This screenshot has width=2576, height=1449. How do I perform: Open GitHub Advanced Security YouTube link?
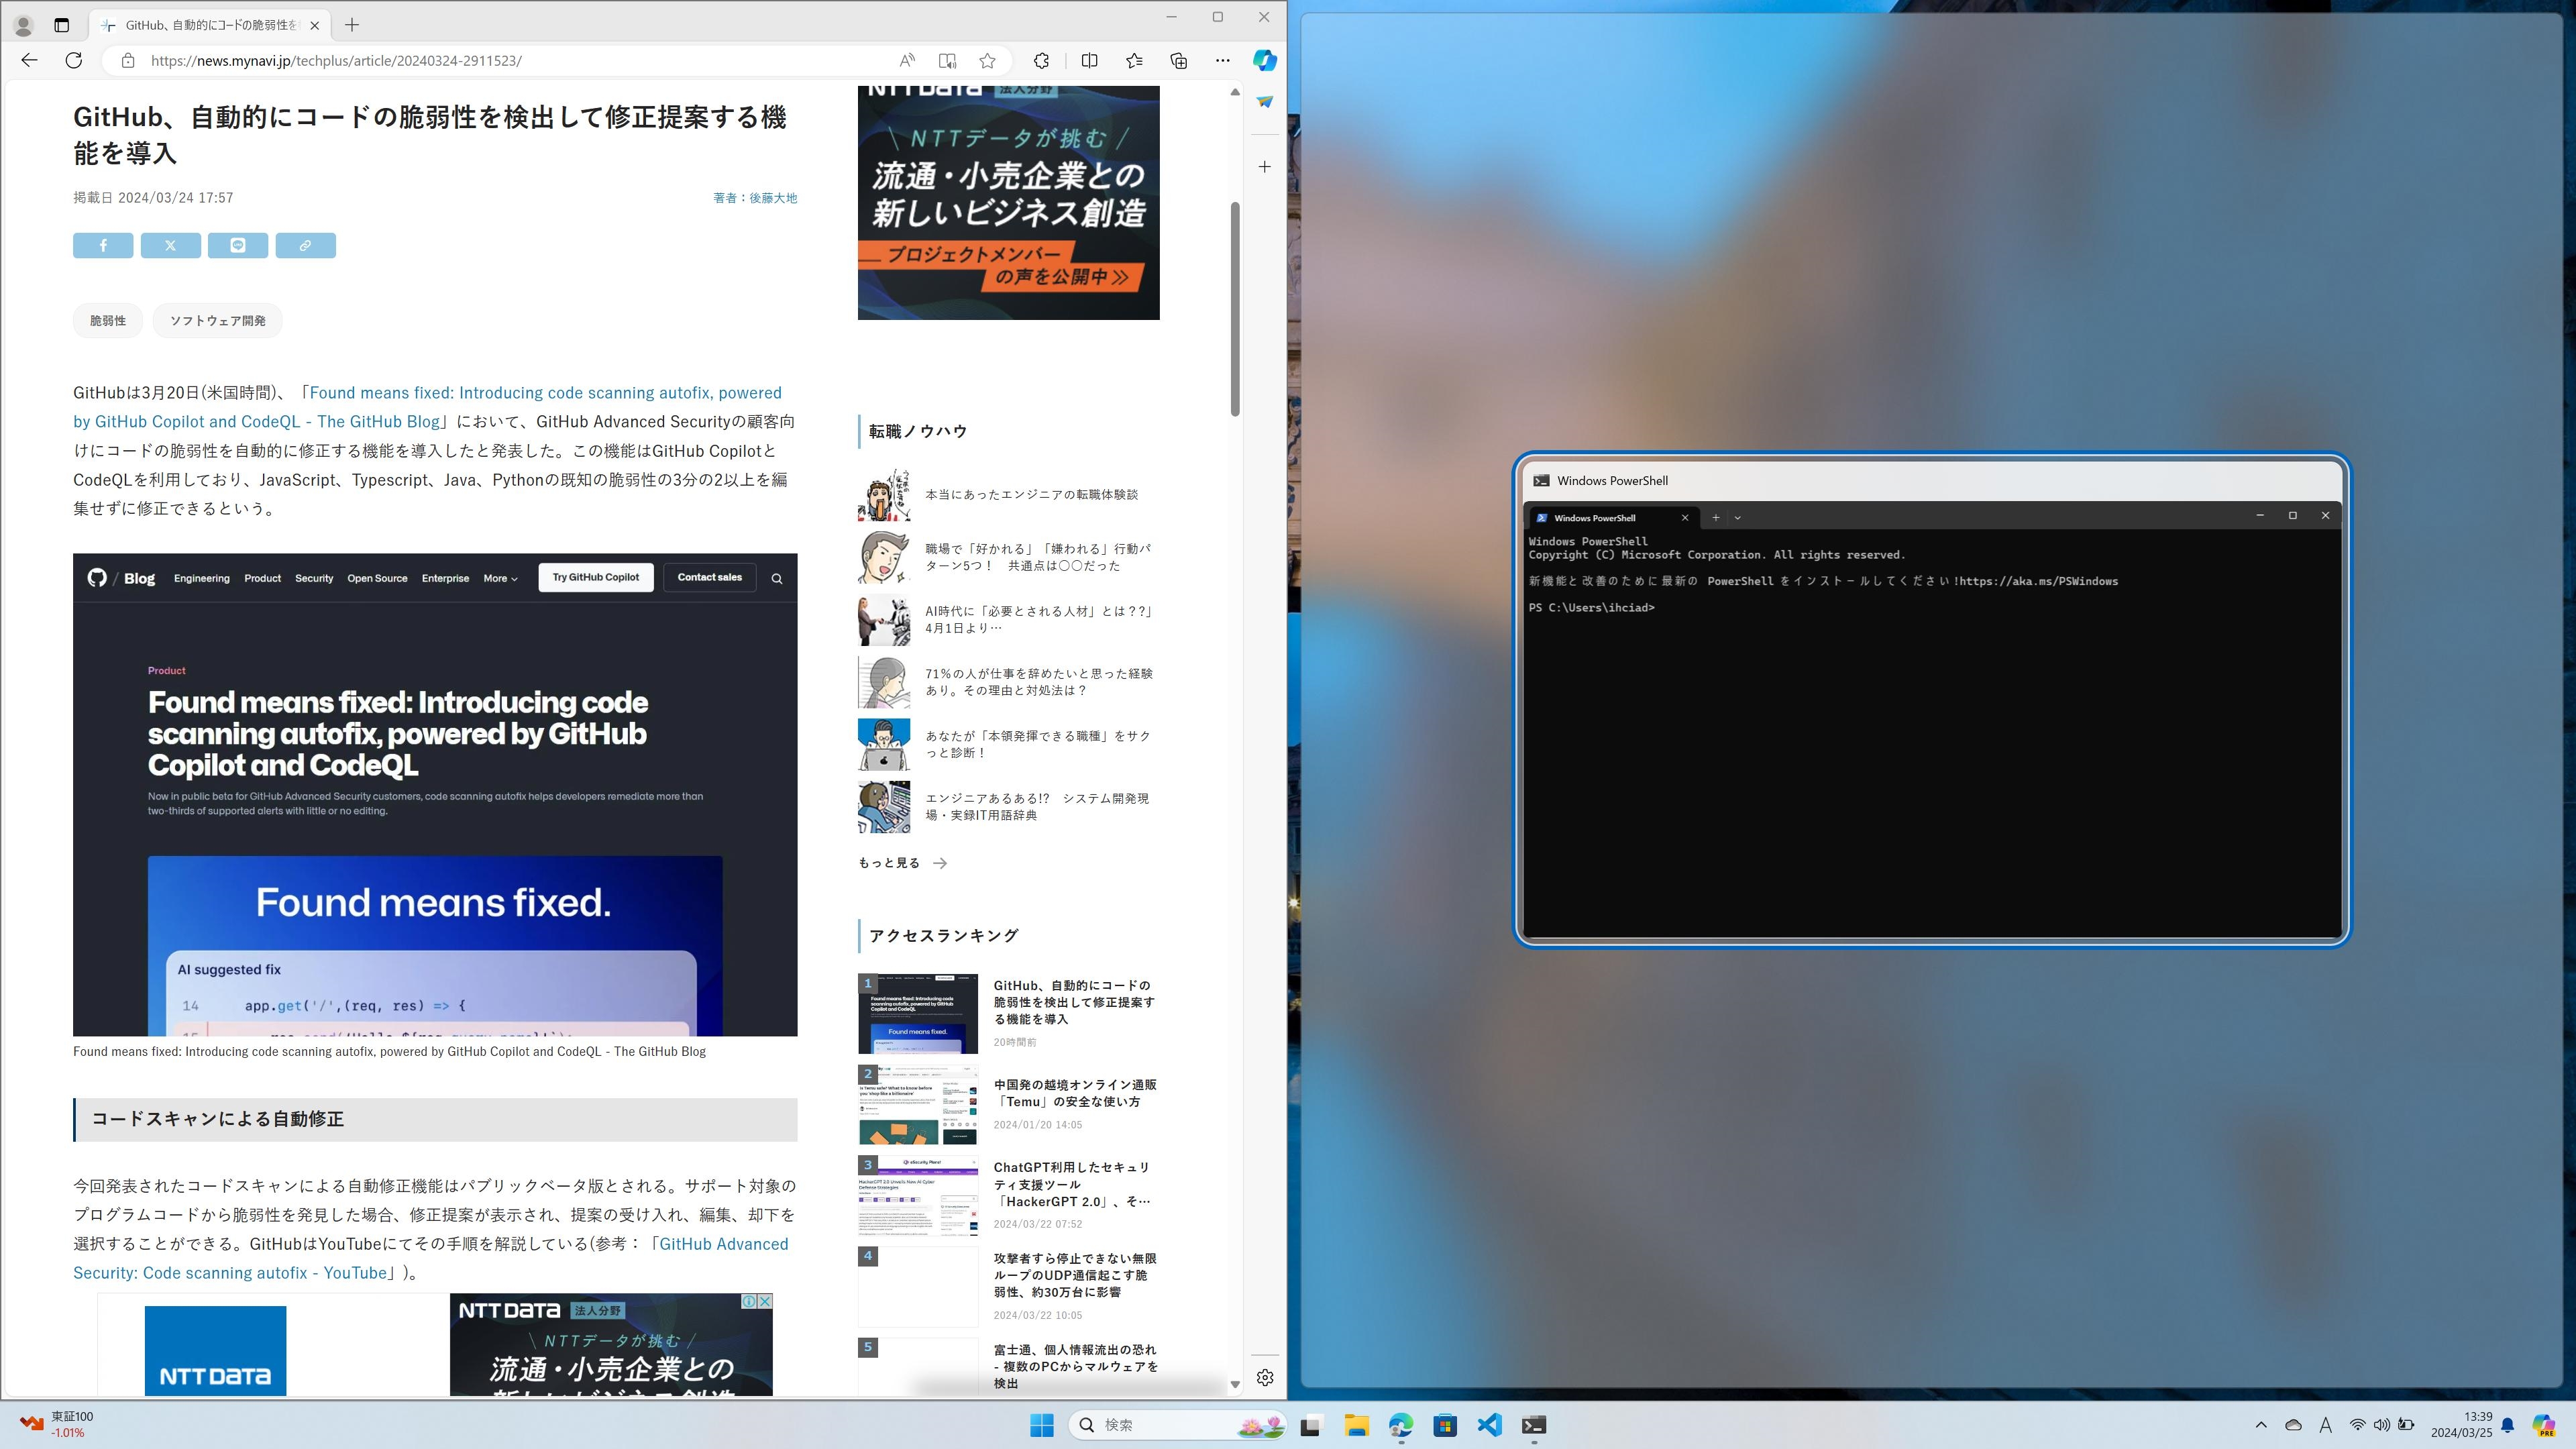[x=430, y=1258]
